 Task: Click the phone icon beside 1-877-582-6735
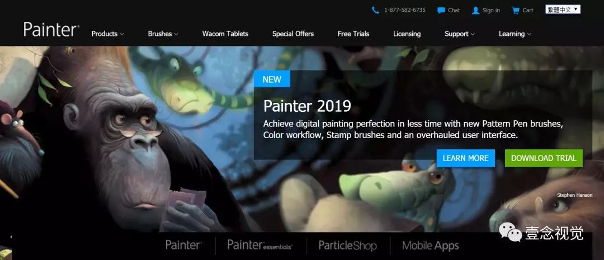(x=375, y=11)
